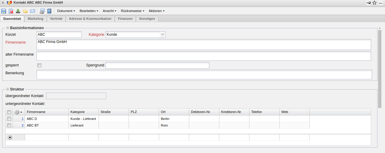Open the yellow folder icon in toolbar

coord(25,11)
